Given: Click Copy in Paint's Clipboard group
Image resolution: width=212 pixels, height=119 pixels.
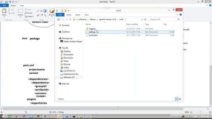Looking at the screenshot, I should (x=12, y=13).
